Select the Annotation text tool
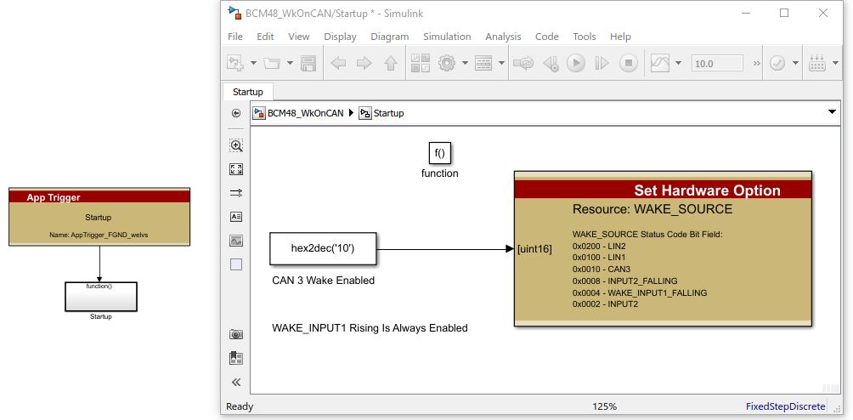 coord(236,217)
